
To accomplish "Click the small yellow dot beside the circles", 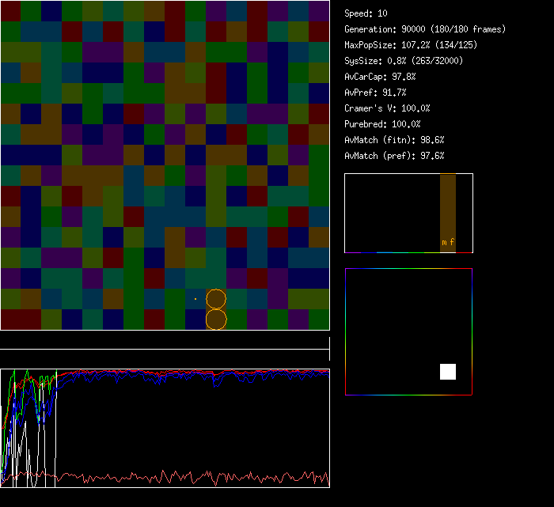I will [195, 299].
